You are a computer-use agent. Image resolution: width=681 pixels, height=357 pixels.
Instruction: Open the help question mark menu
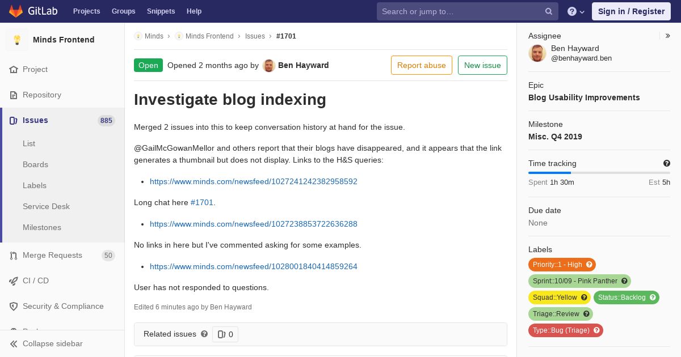(x=576, y=11)
